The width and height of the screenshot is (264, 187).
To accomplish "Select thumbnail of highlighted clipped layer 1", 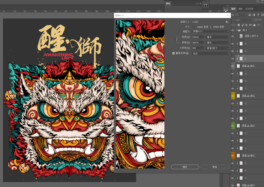I will 241,59.
